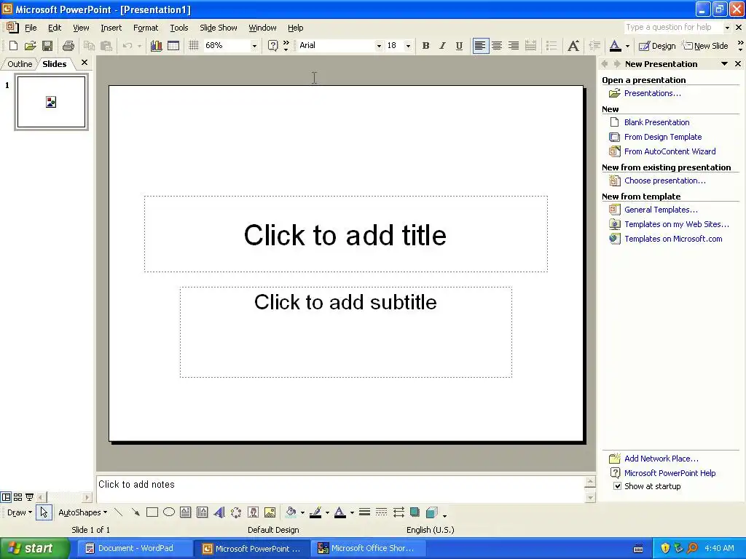Select the Line drawing tool
Viewport: 746px width, 559px height.
click(x=119, y=512)
